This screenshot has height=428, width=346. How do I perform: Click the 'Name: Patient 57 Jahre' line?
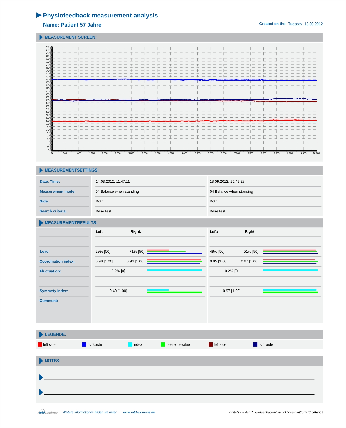tap(72, 25)
